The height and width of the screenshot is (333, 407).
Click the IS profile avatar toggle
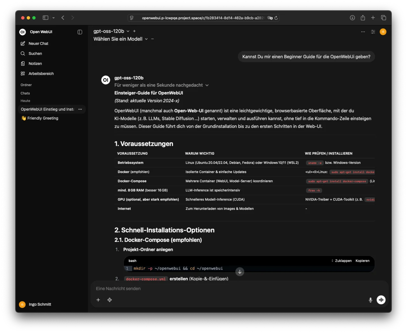click(383, 32)
